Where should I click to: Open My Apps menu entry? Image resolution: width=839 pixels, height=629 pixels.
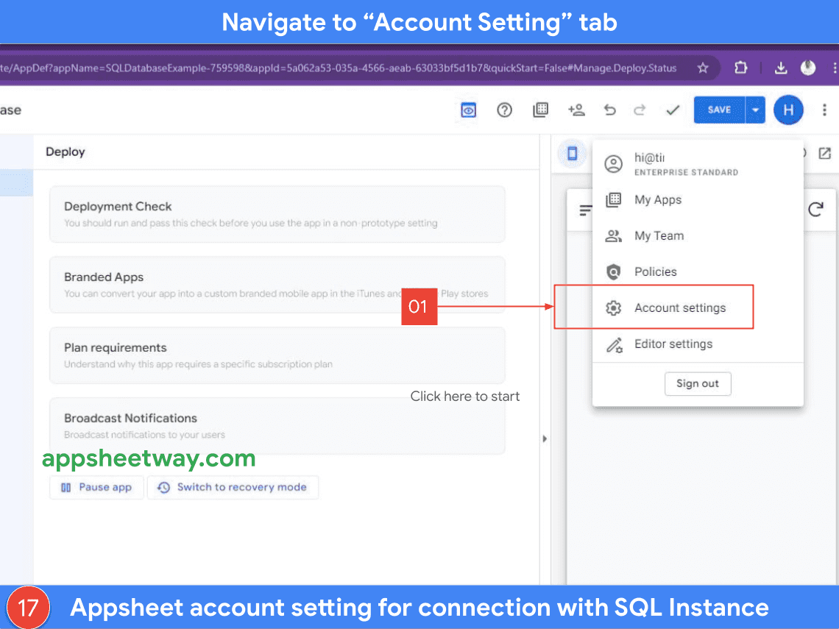coord(658,200)
